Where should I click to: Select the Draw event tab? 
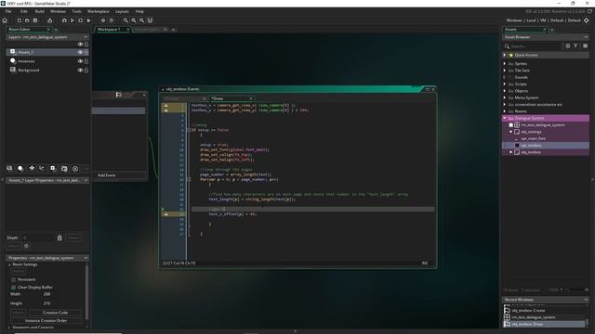click(231, 98)
